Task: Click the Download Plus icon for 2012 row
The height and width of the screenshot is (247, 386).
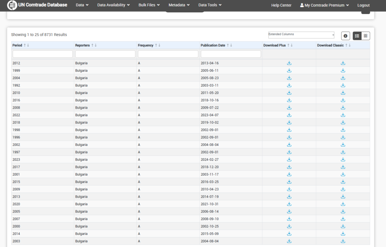Action: pos(289,63)
